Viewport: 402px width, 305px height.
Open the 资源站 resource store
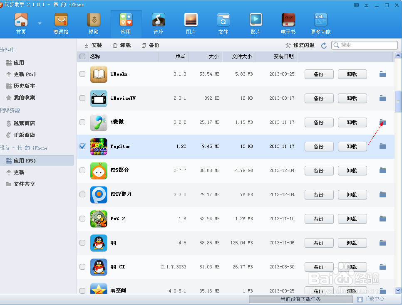tap(61, 24)
